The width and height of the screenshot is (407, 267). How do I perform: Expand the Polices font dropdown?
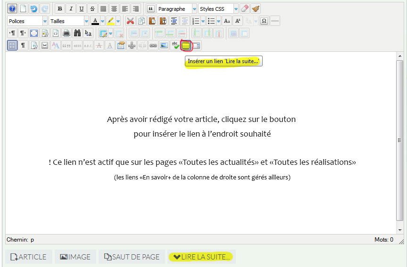(45, 21)
